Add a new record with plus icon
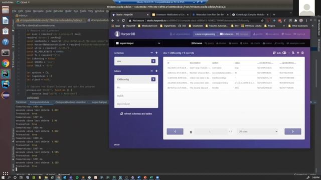321x180 pixels. pos(298,53)
